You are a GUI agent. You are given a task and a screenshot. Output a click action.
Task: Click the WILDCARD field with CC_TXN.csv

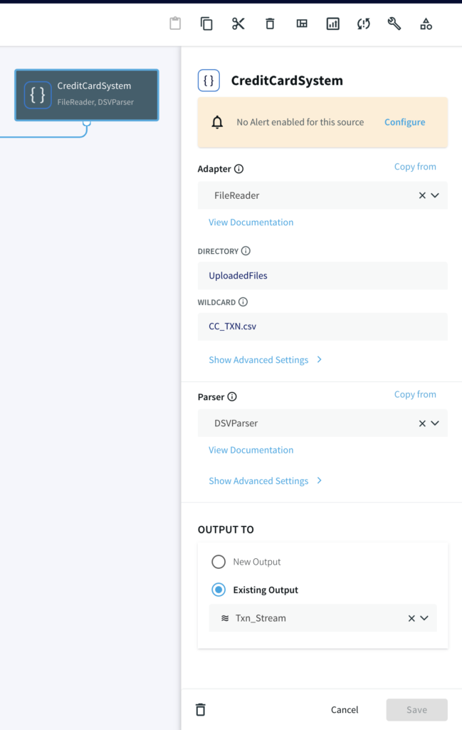point(322,327)
